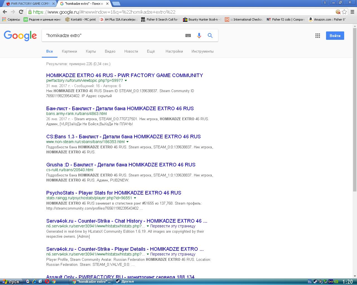Click the Перевести эту страницу link for Chat History
Image resolution: width=357 pixels, height=285 pixels.
pyautogui.click(x=173, y=226)
